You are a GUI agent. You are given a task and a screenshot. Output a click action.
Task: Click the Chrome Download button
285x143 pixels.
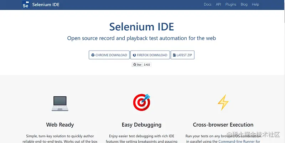109,55
